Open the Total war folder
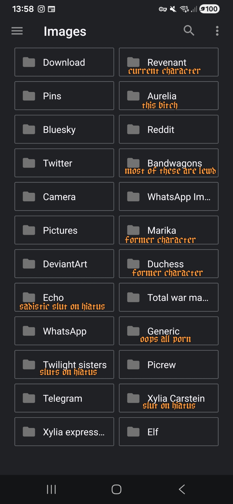The height and width of the screenshot is (504, 233). click(x=168, y=297)
